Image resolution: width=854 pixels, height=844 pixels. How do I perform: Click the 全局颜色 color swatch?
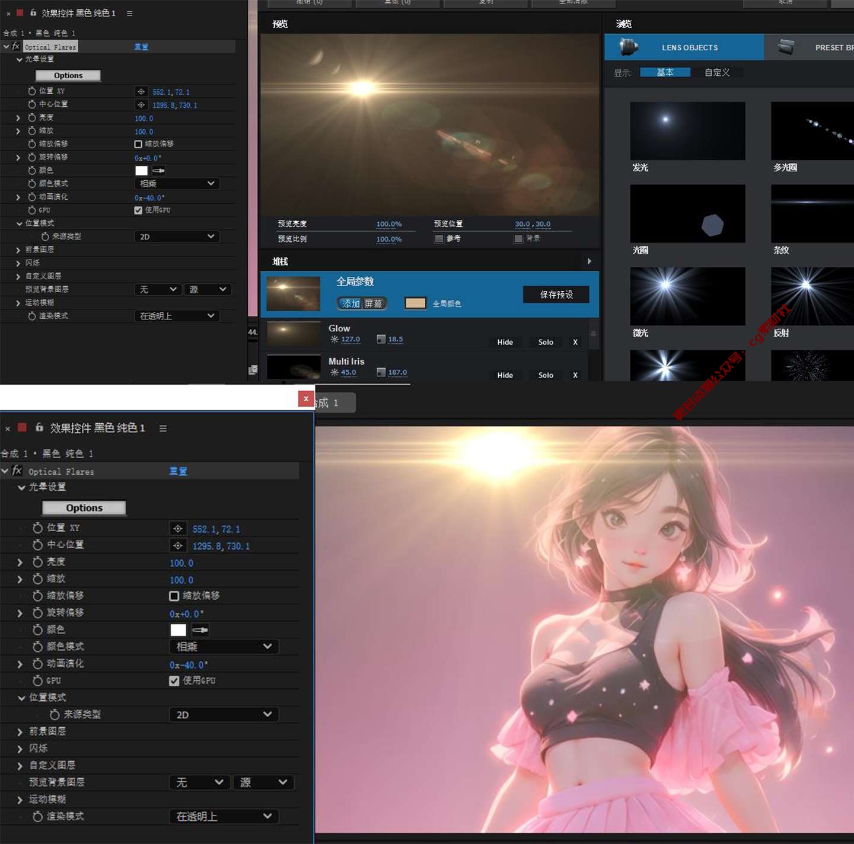[415, 303]
